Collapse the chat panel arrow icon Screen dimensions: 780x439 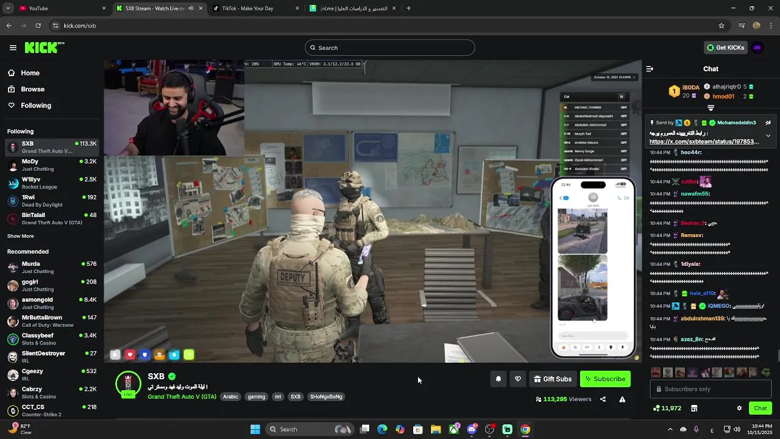[x=650, y=69]
